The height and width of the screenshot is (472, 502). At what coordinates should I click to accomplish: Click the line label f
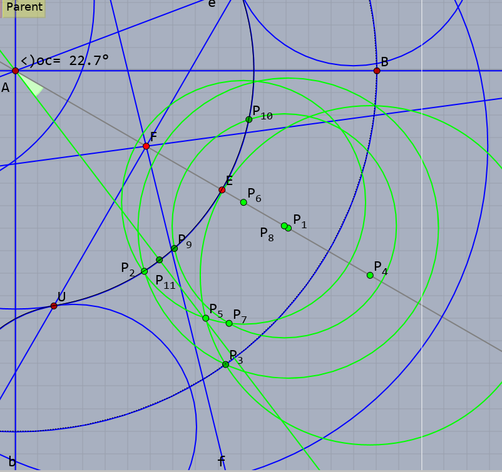click(x=221, y=461)
